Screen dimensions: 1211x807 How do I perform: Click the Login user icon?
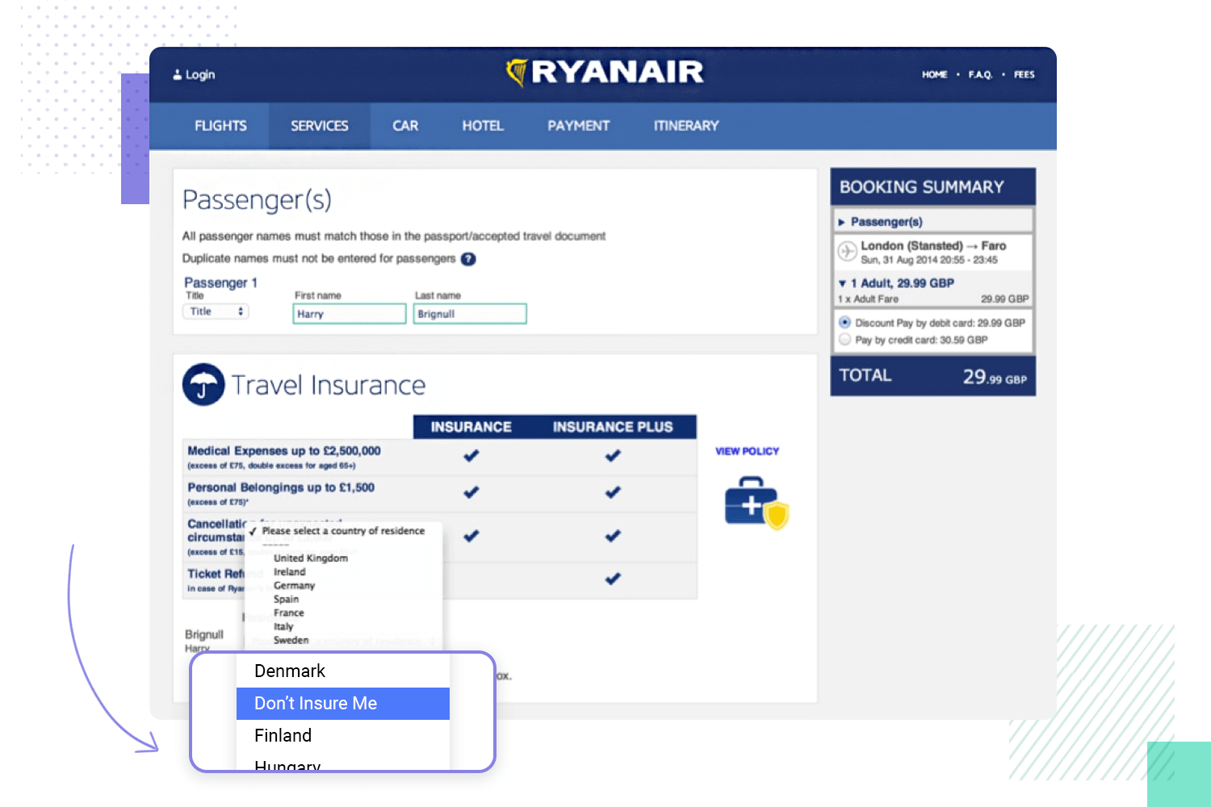pos(178,74)
